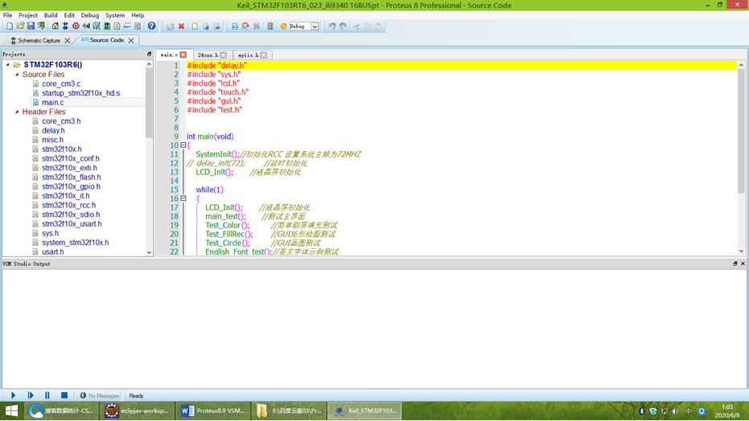Image resolution: width=749 pixels, height=421 pixels.
Task: Open the Build menu
Action: pos(51,15)
